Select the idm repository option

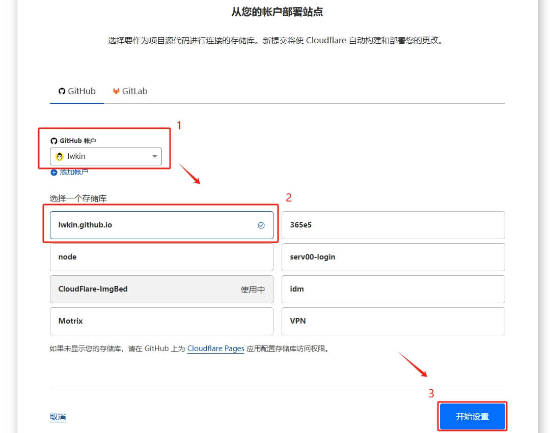coord(393,290)
